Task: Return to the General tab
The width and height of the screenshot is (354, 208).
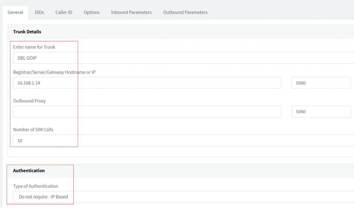Action: tap(15, 12)
